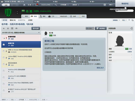Open the last message about América (MG) job
This screenshot has width=135, height=101.
[21, 90]
